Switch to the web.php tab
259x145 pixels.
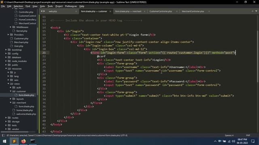(53, 11)
